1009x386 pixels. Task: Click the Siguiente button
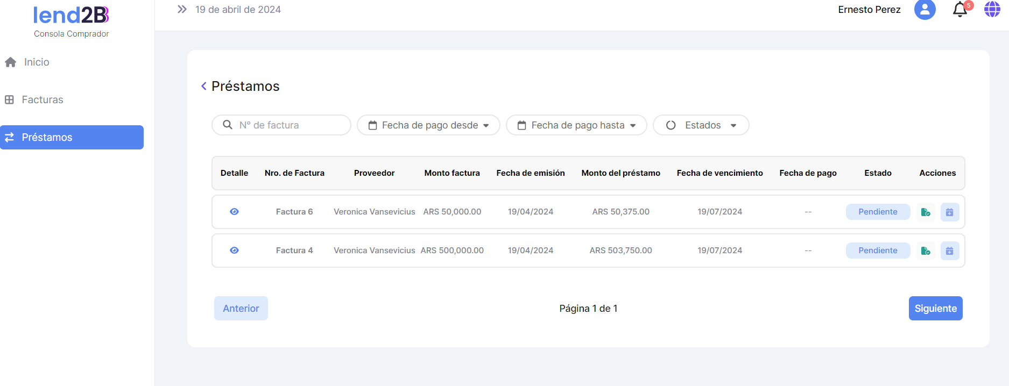(x=935, y=309)
